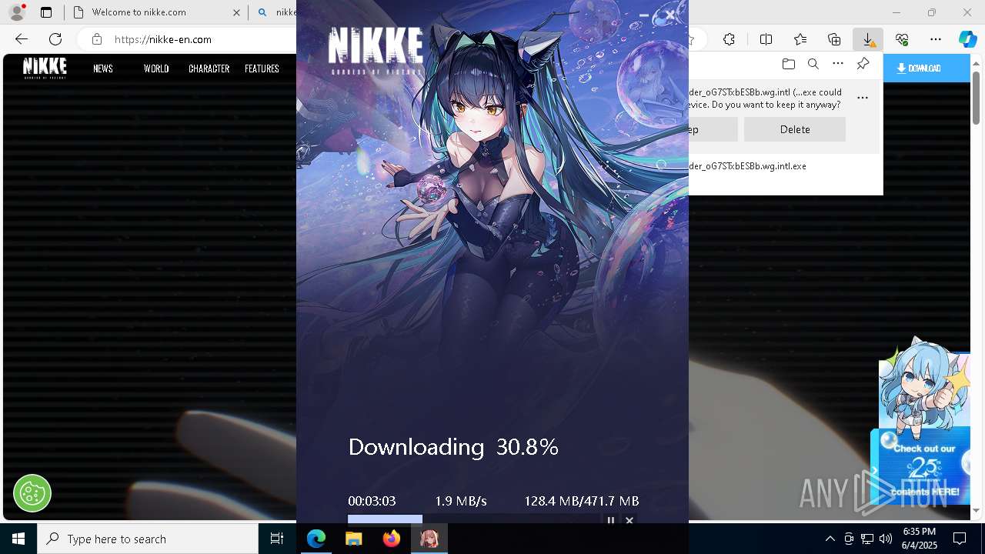Cancel the NIKKE download with the X button

[x=629, y=521]
